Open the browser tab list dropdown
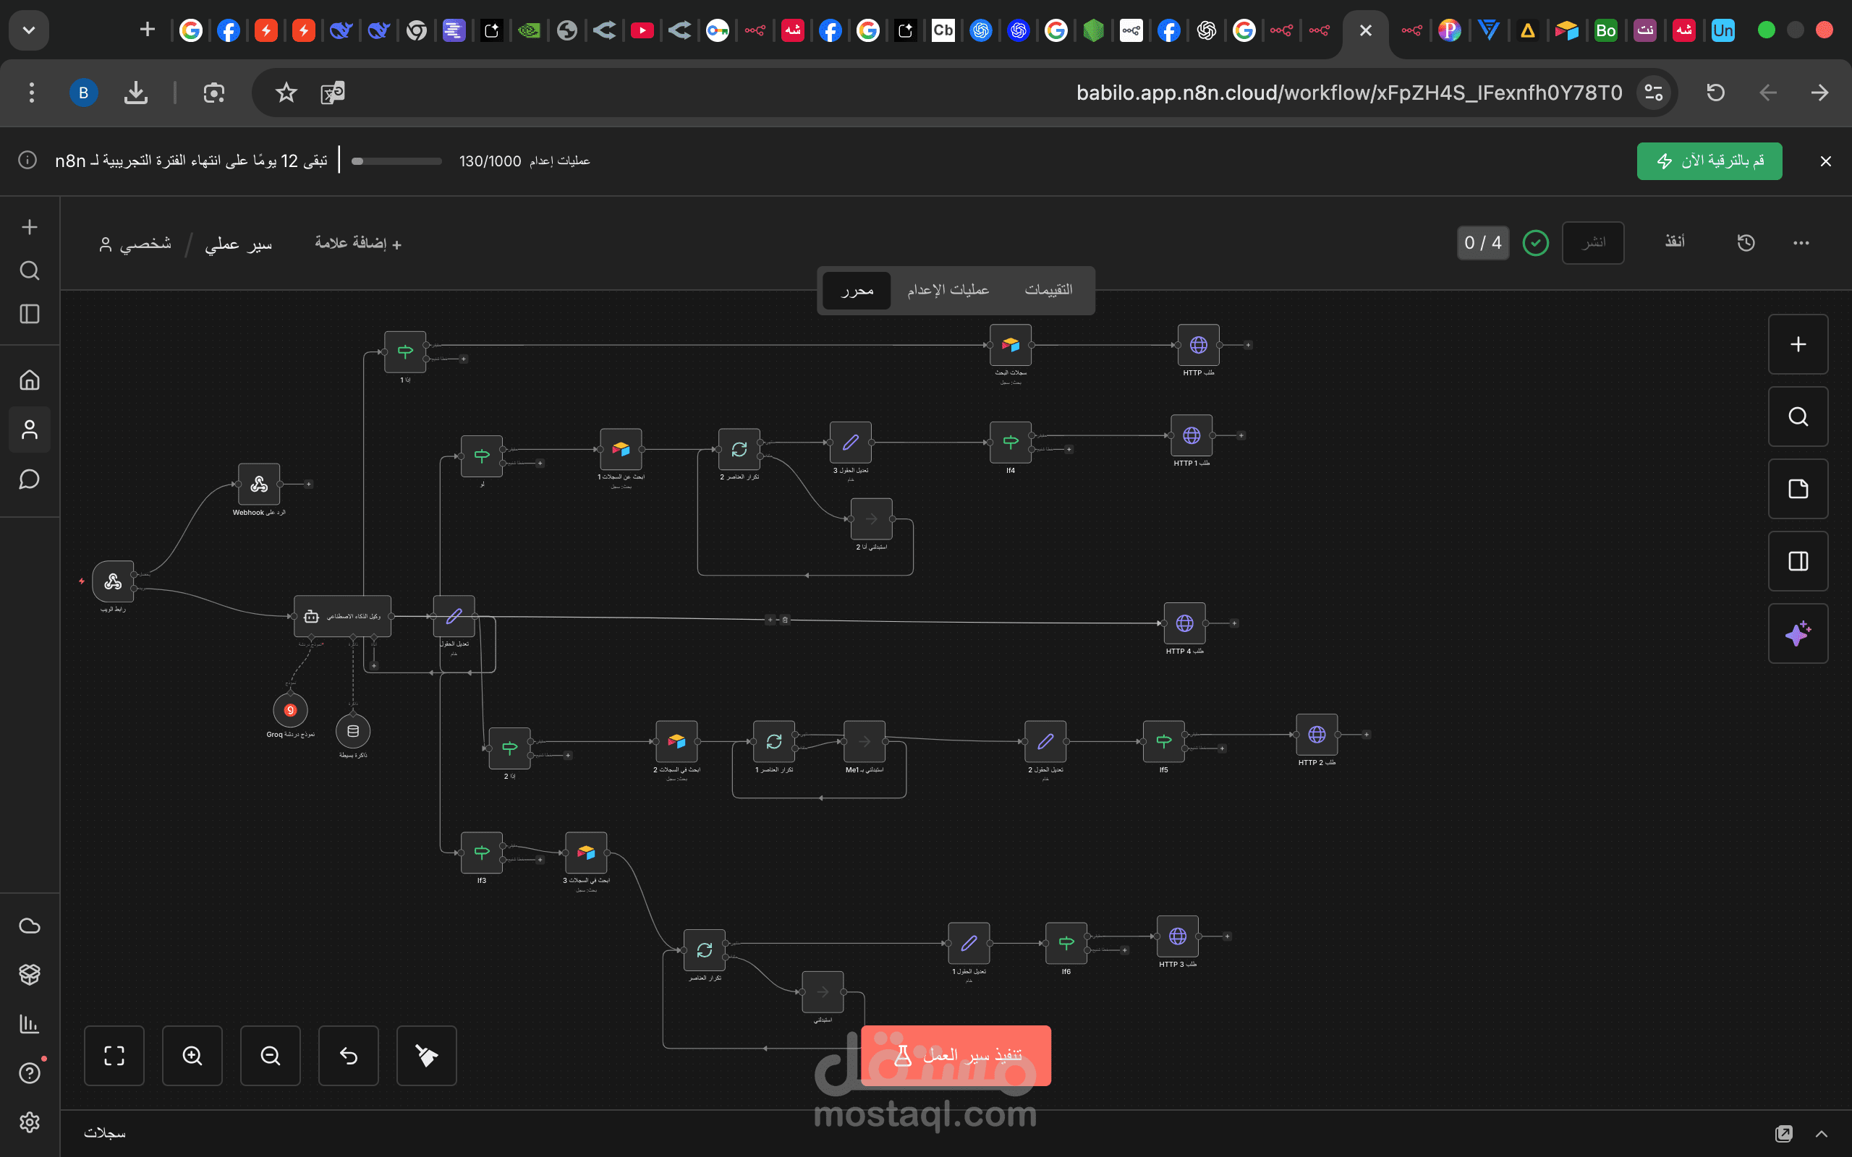Viewport: 1852px width, 1157px height. pos(29,30)
